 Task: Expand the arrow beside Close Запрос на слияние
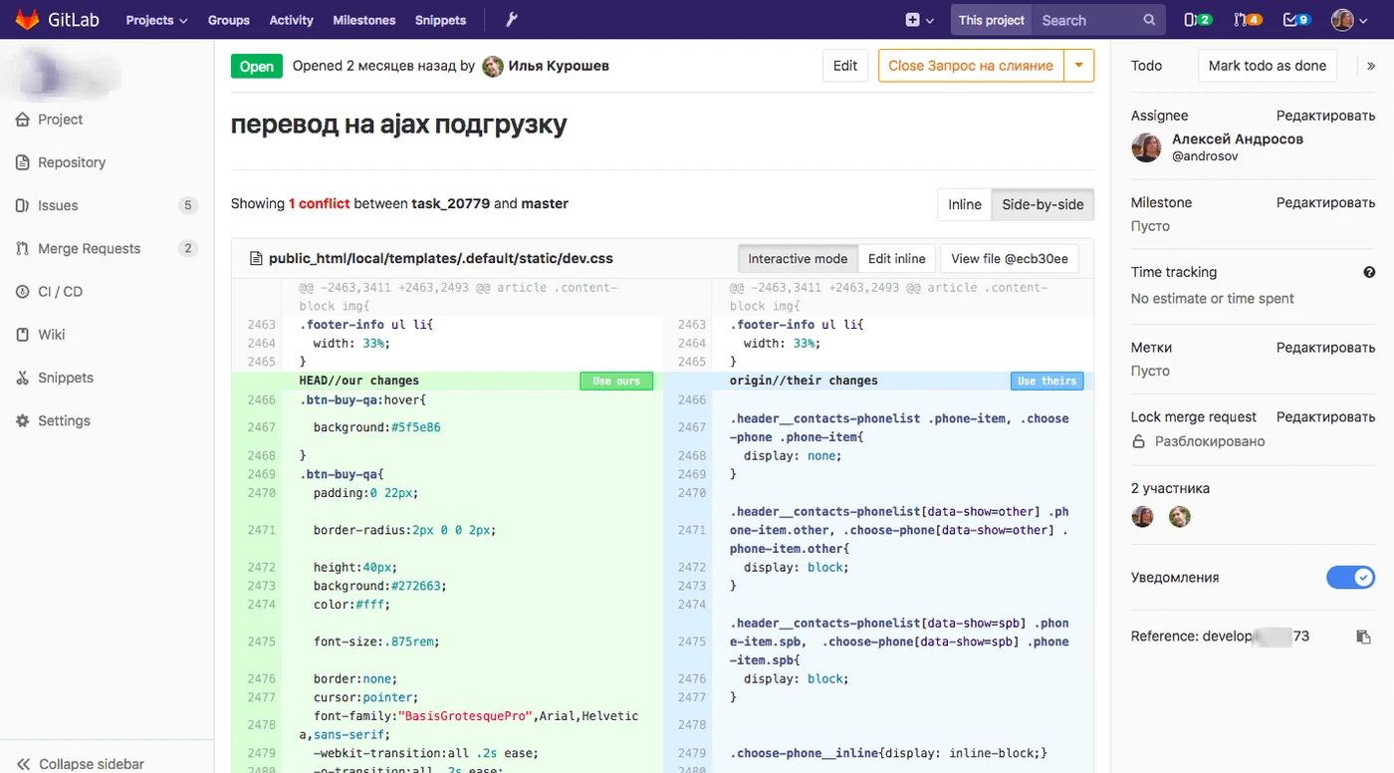coord(1079,66)
